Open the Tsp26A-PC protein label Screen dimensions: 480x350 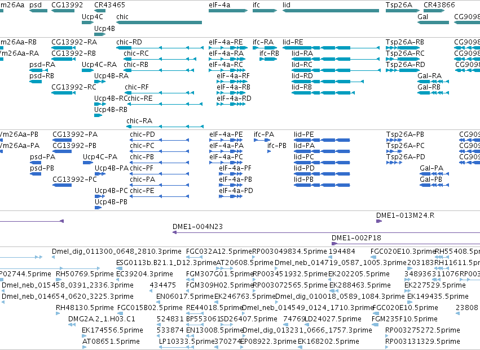406,146
